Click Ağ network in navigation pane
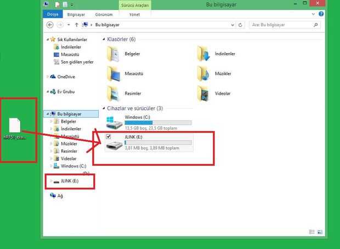Screen dimensions: 340x249 coord(60,196)
